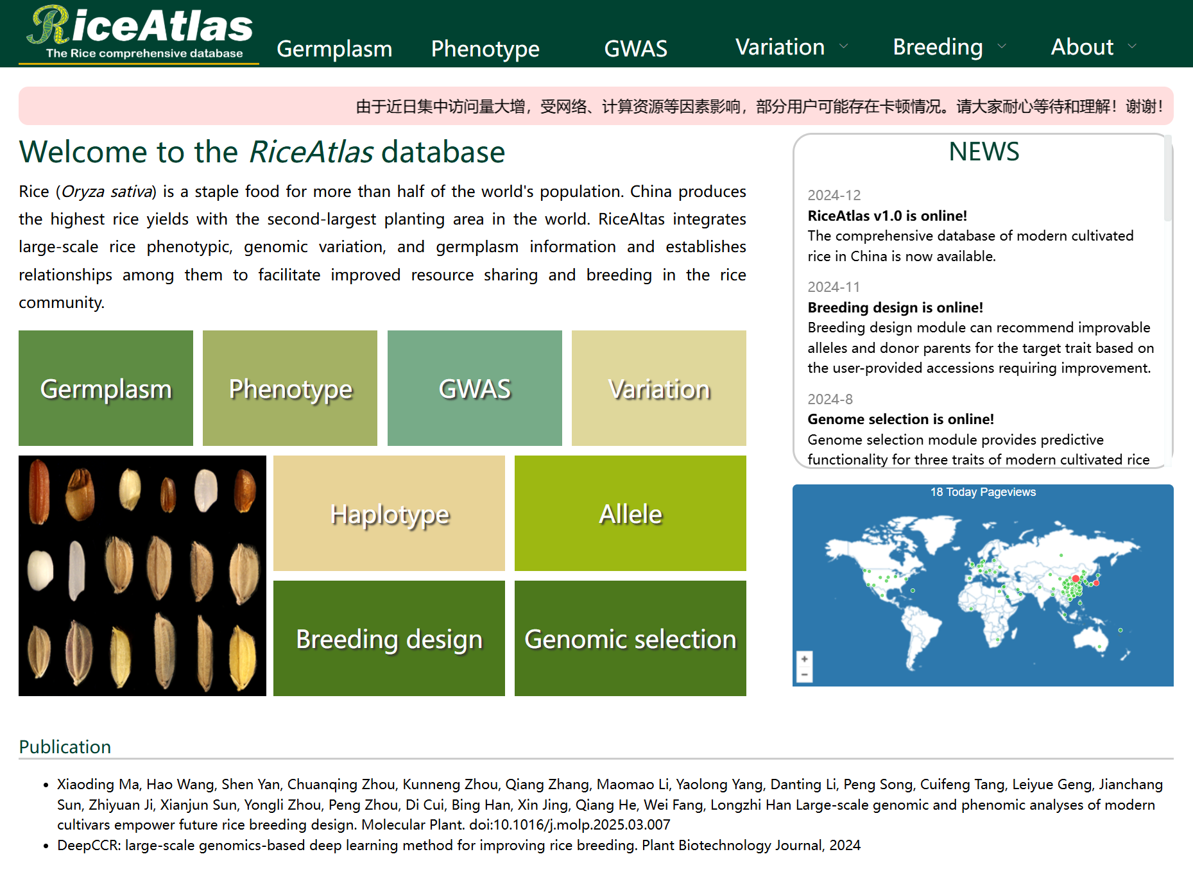Viewport: 1193px width, 870px height.
Task: Click the RiceAtlas logo
Action: 139,32
